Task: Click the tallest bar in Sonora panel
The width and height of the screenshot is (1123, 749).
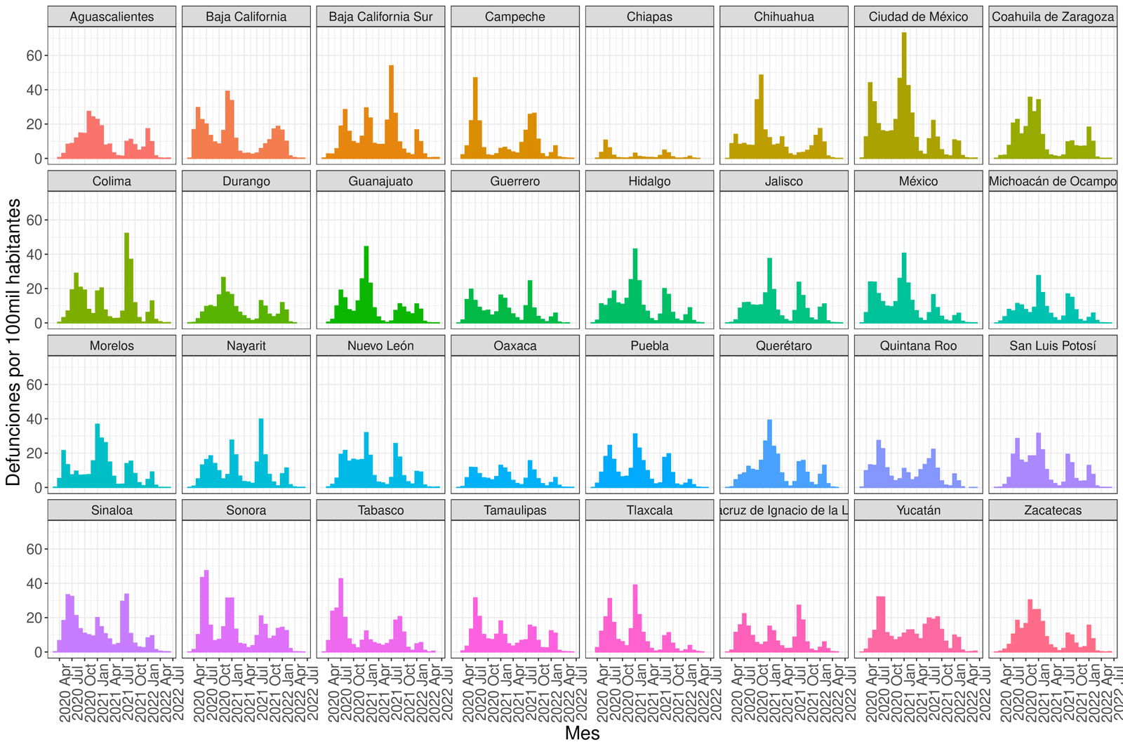Action: [206, 611]
